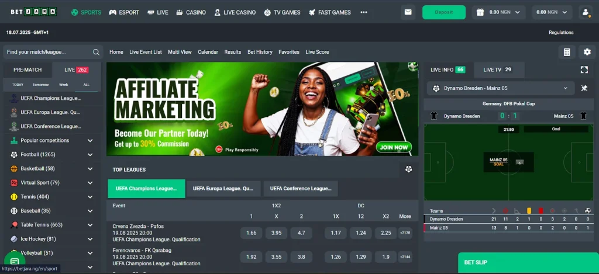
Task: Open the Live Event List link
Action: pos(146,52)
